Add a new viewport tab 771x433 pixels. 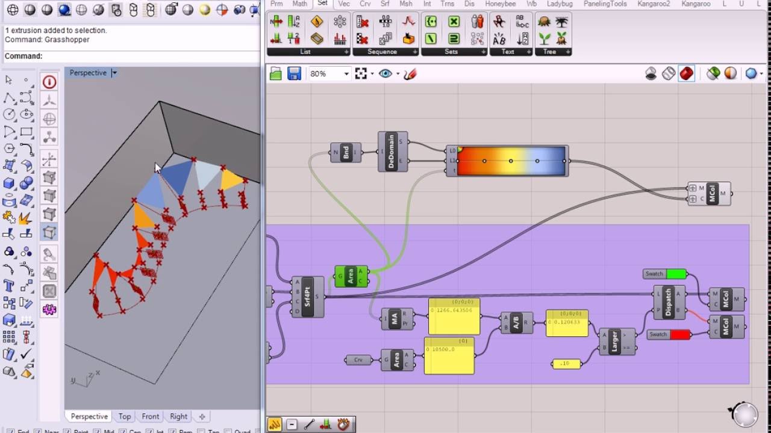coord(202,416)
